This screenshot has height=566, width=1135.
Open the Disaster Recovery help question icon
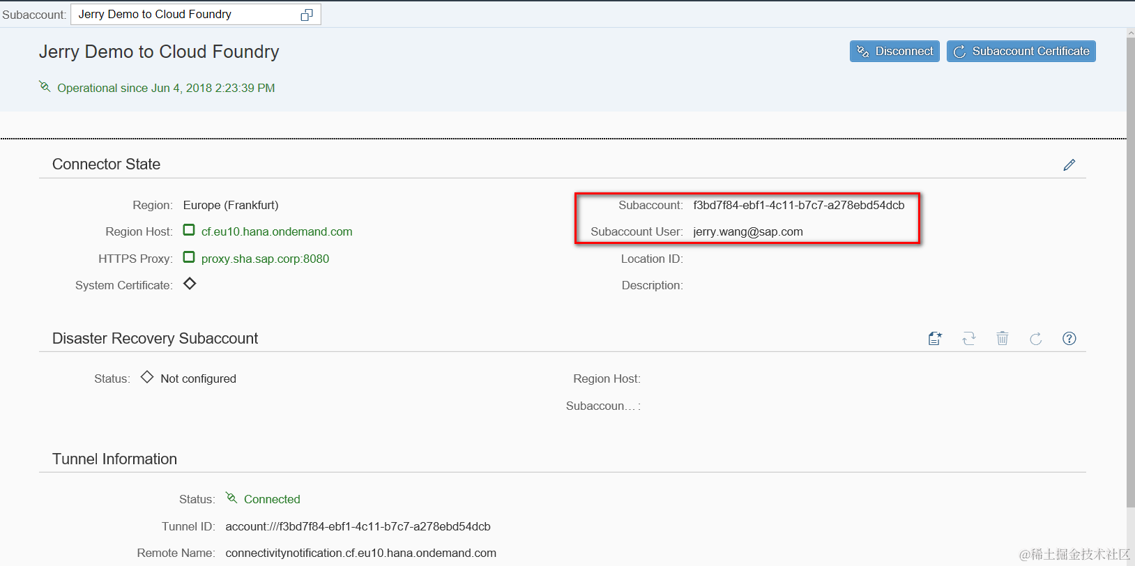1069,339
